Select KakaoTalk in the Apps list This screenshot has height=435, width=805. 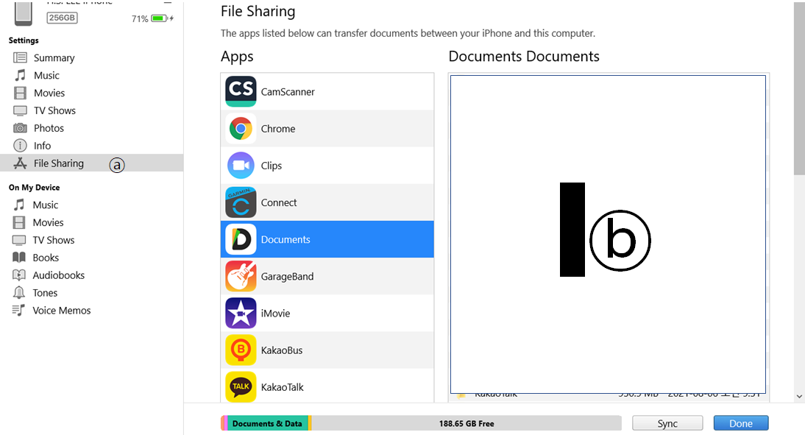pyautogui.click(x=327, y=386)
